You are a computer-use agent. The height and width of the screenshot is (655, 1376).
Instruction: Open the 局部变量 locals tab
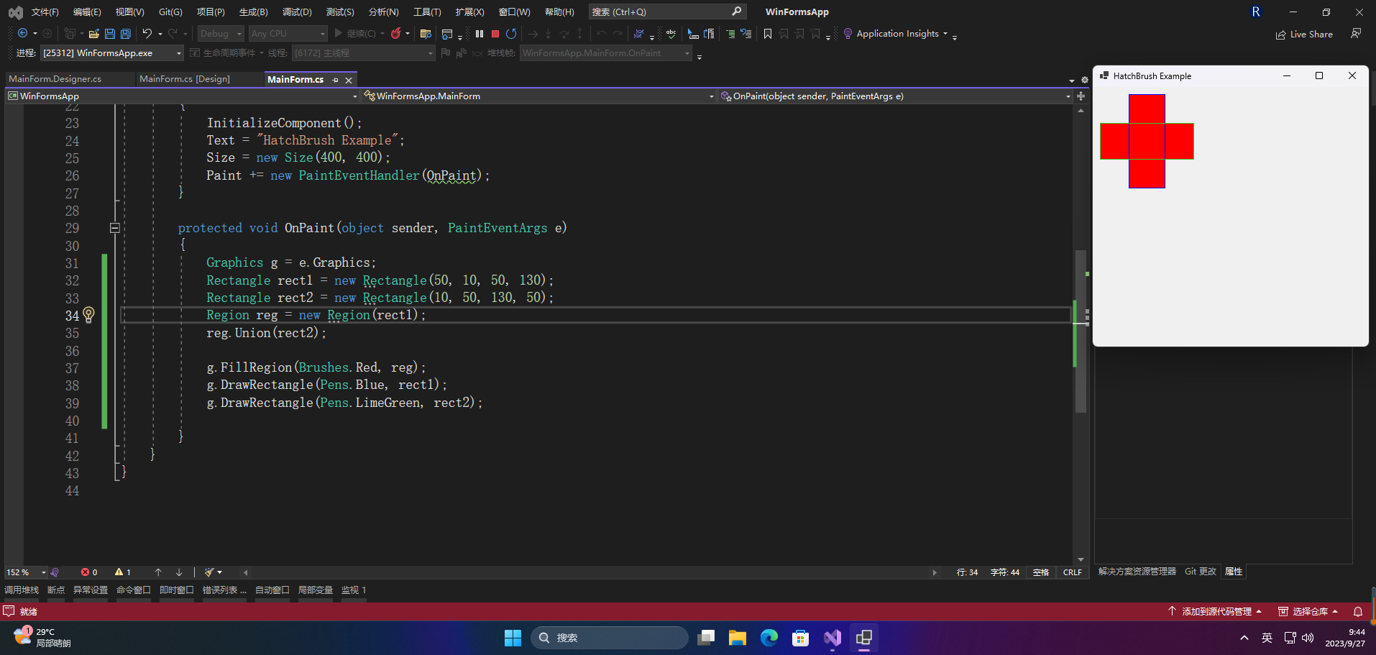point(316,590)
